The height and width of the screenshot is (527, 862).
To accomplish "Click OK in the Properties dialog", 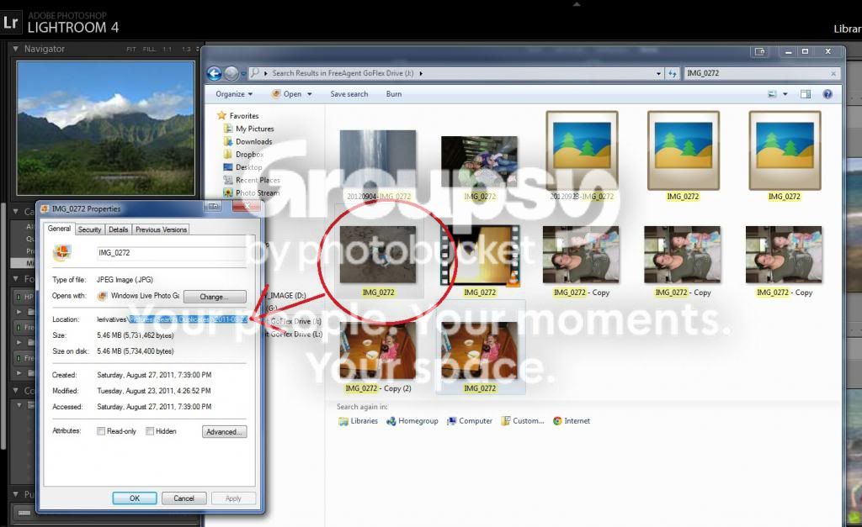I will pos(135,498).
